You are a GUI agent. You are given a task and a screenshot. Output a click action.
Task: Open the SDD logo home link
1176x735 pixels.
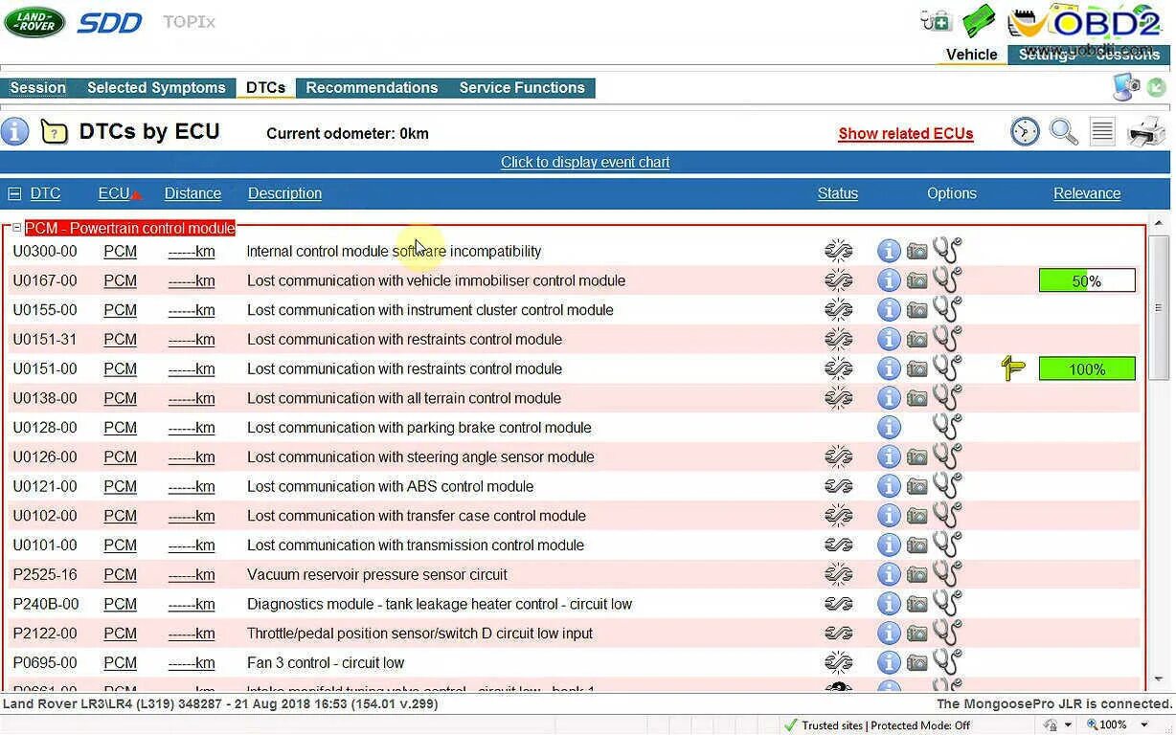click(109, 23)
